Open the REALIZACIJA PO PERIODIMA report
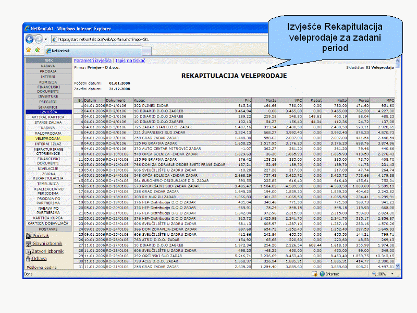The height and width of the screenshot is (313, 417). [48, 191]
